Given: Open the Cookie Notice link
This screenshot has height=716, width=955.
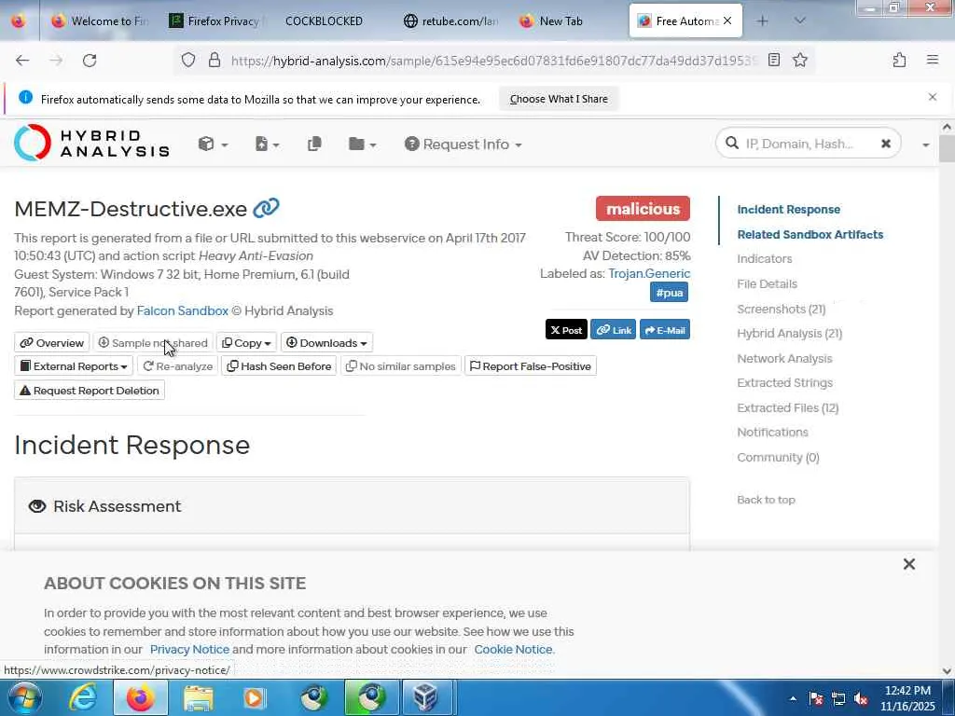Looking at the screenshot, I should click(x=513, y=650).
